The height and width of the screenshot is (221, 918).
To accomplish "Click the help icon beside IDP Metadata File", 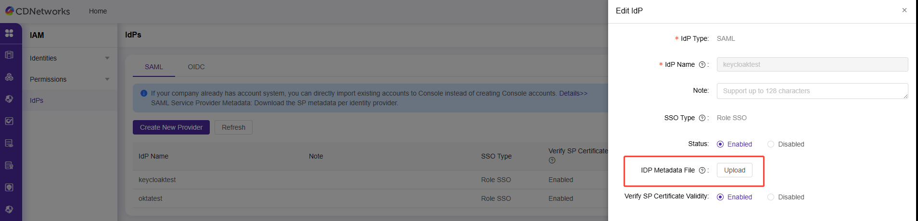I will 702,171.
